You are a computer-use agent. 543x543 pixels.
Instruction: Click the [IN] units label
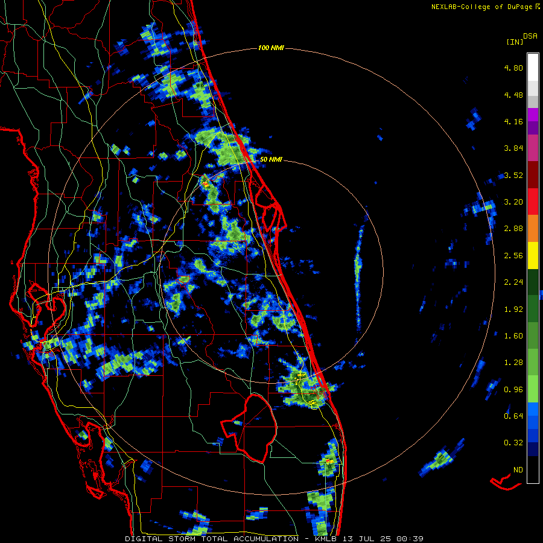point(514,42)
